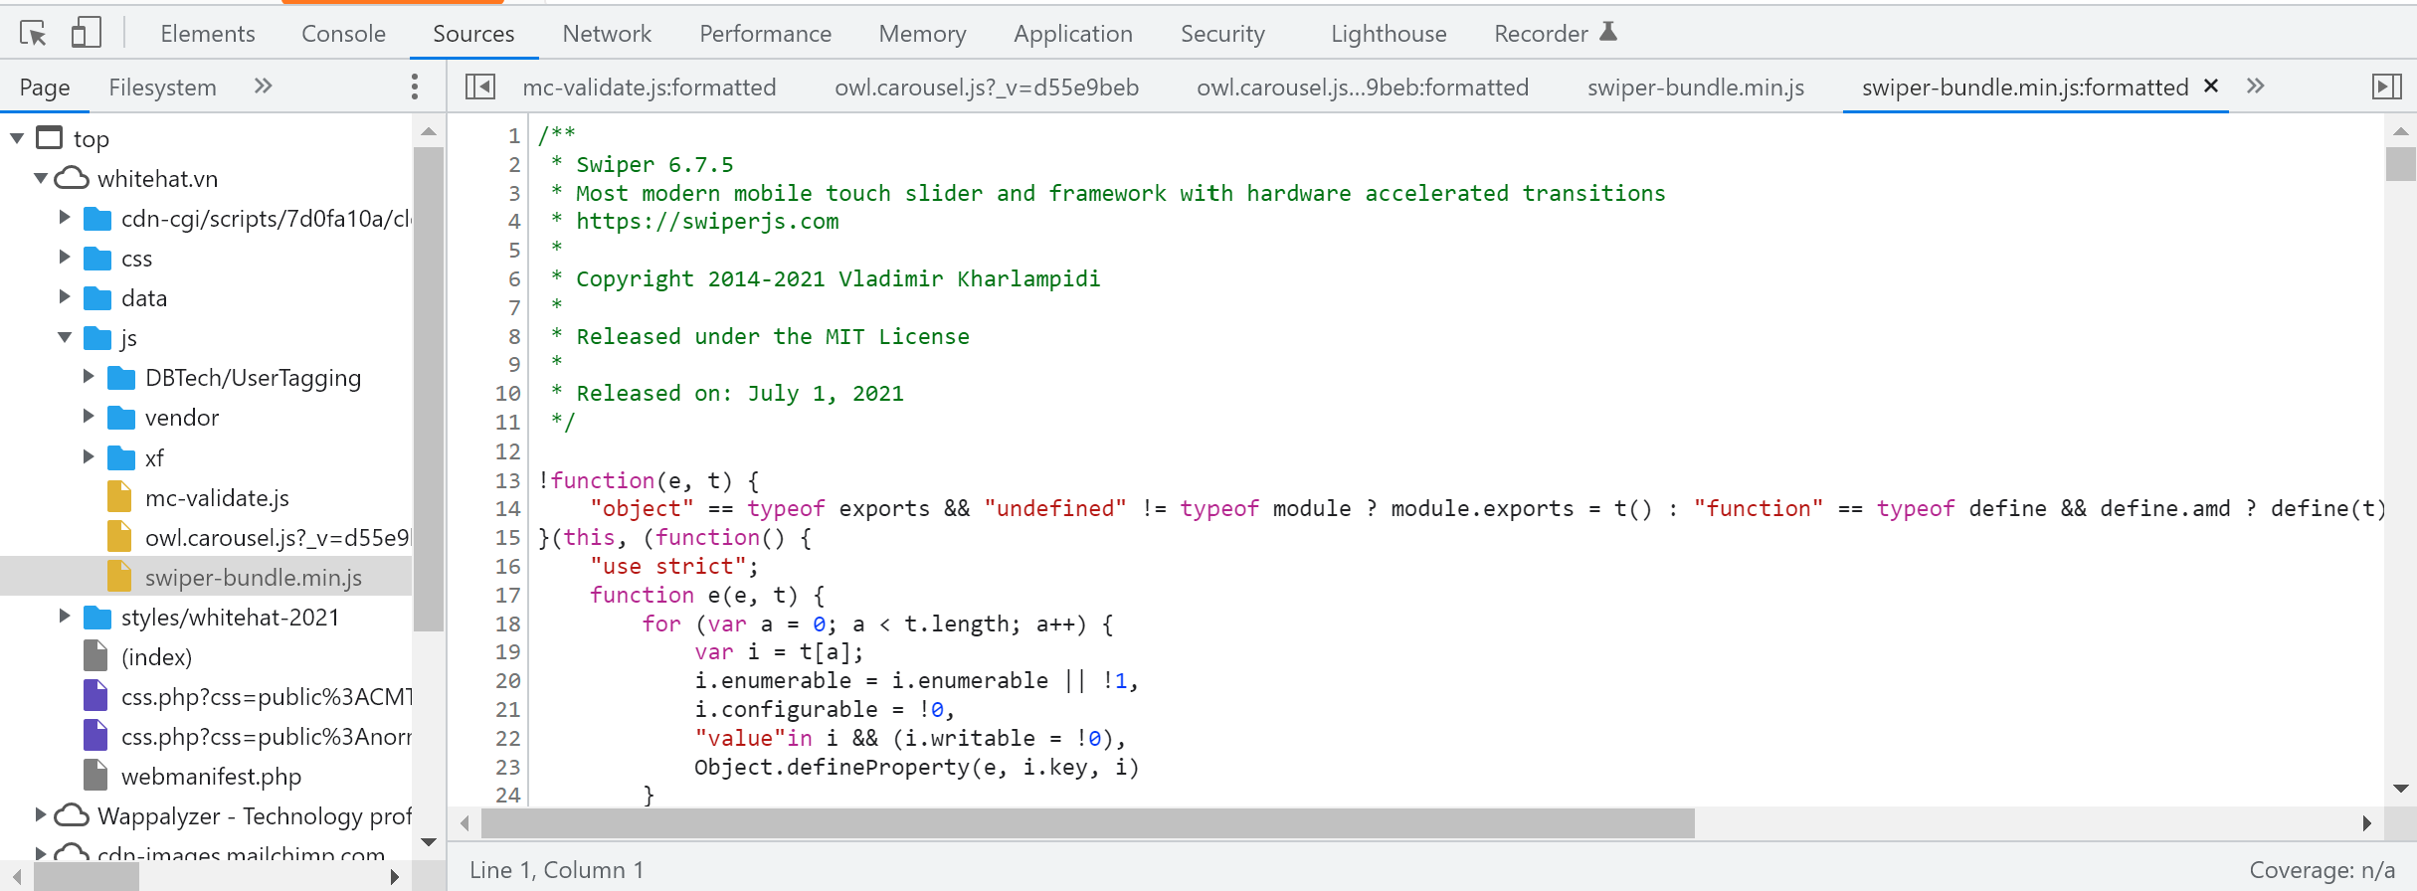Screen dimensions: 2417x891
Task: Show more open file tabs chevron
Action: [2255, 86]
